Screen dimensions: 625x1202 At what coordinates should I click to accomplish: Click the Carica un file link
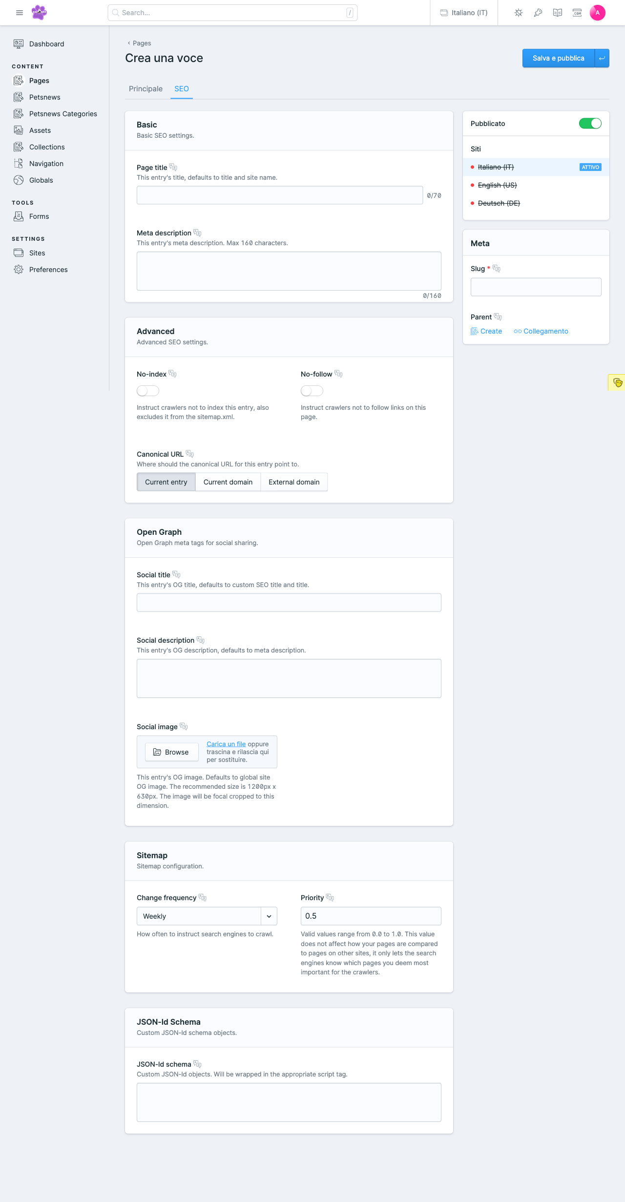point(226,744)
